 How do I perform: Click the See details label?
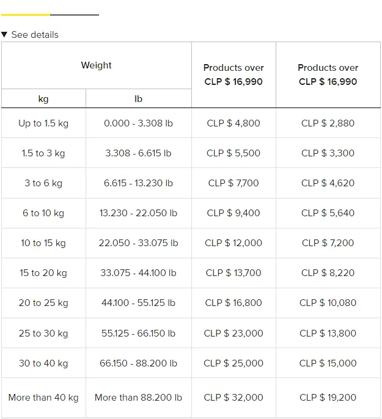(x=35, y=35)
